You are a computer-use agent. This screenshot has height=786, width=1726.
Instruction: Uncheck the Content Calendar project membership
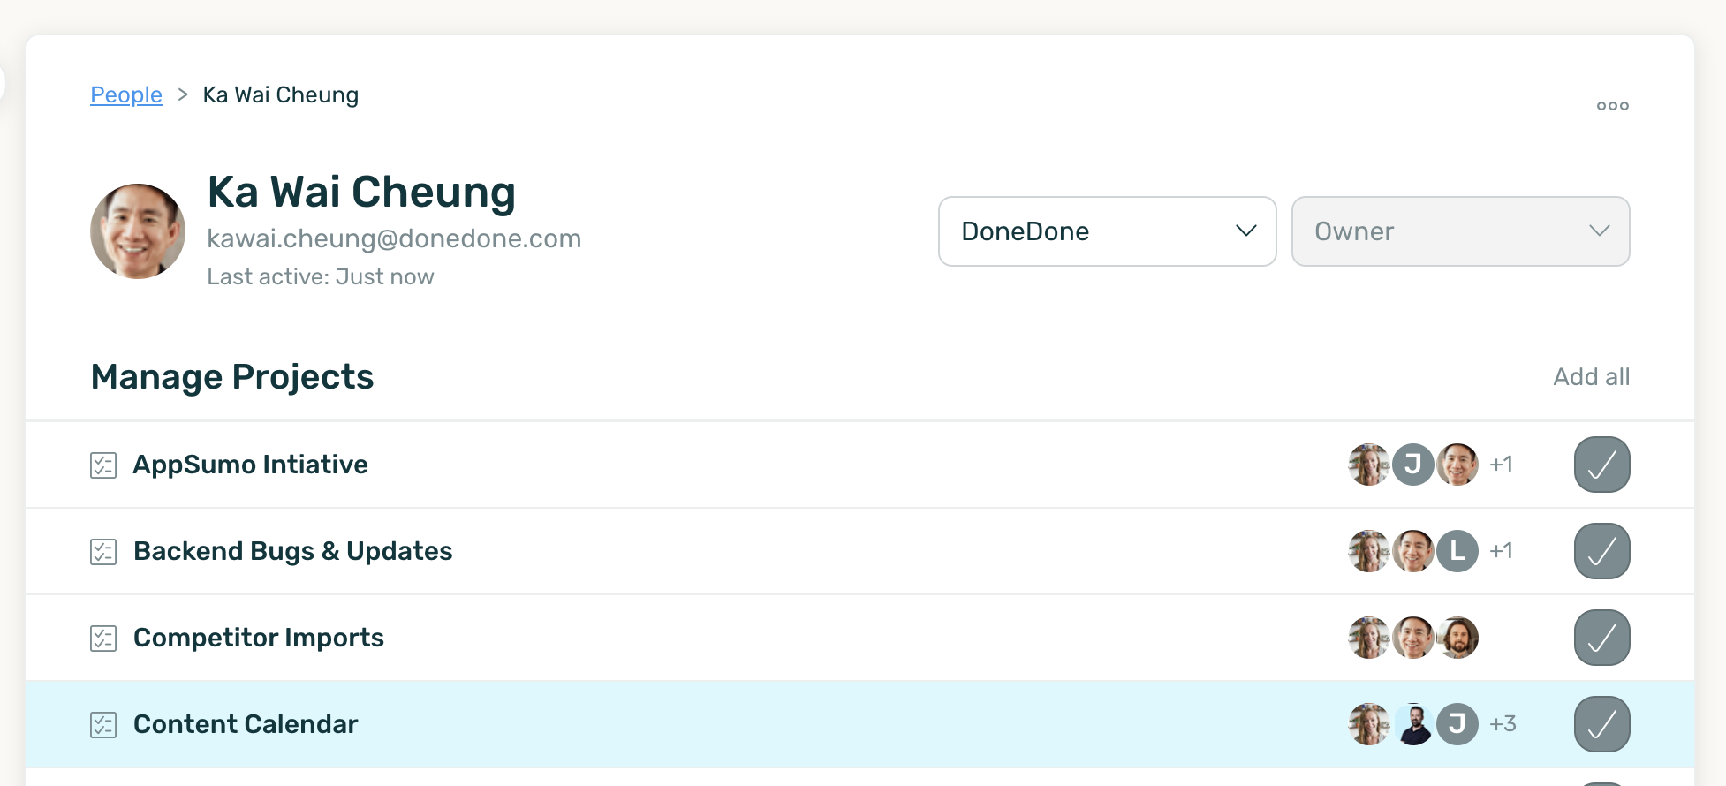tap(1602, 724)
